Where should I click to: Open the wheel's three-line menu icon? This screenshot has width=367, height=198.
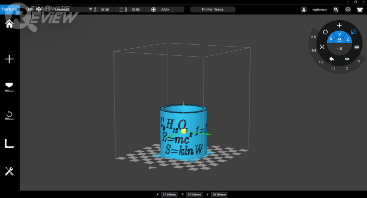click(x=357, y=47)
